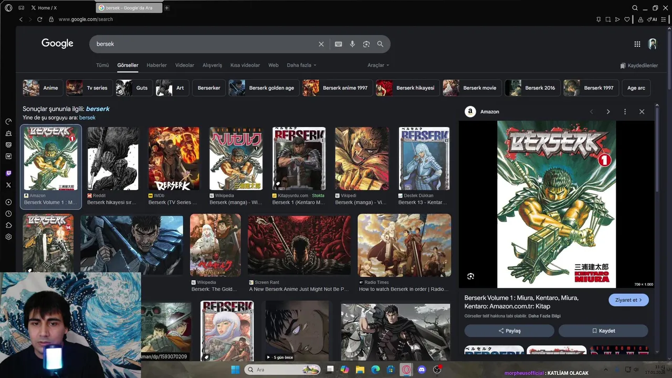The image size is (672, 378).
Task: Reload the Google search page
Action: (x=39, y=19)
